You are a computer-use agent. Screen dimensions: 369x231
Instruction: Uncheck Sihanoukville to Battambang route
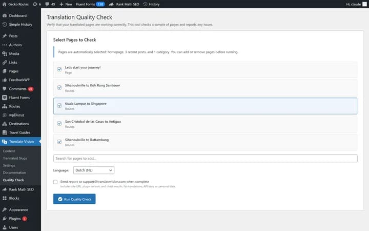point(59,142)
